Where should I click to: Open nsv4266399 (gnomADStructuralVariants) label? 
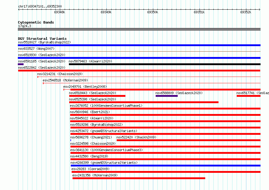(104, 163)
